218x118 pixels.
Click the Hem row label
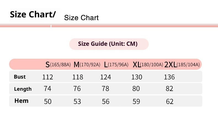pos(22,101)
